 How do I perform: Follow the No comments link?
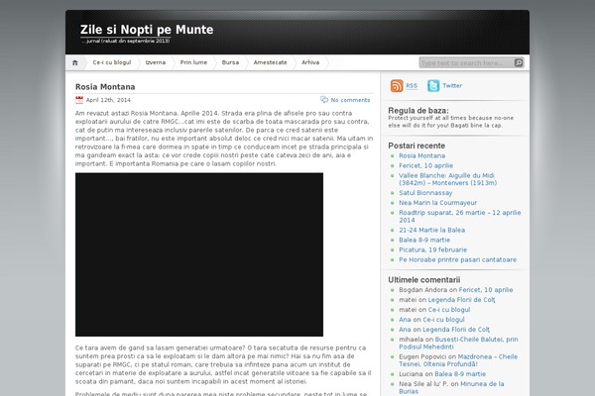pos(350,100)
